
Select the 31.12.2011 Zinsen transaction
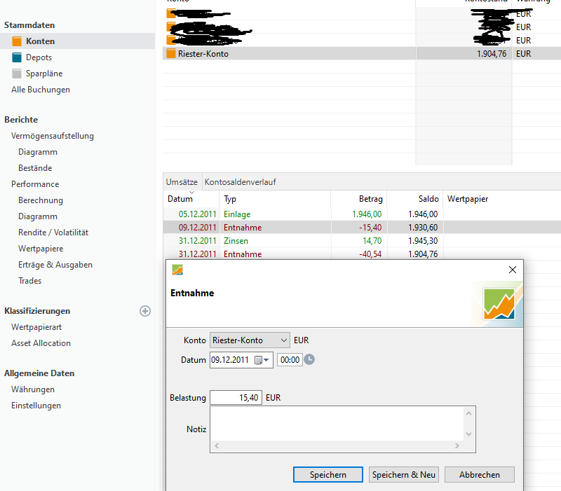pyautogui.click(x=362, y=241)
